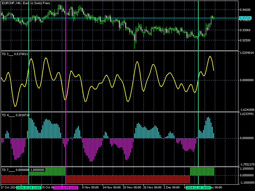Select the cyan 0.93720 current price label
This screenshot has width=255, height=191.
point(245,18)
